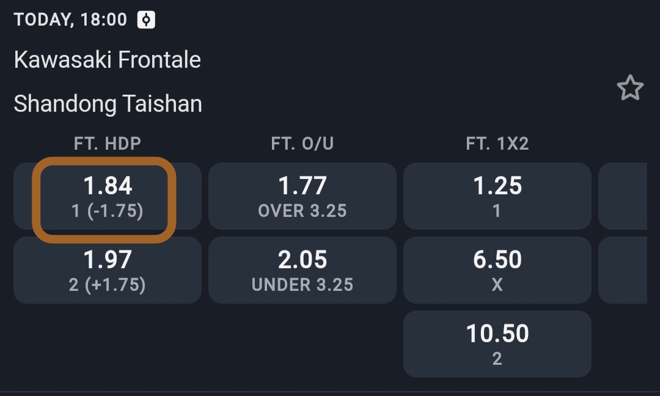Open Shandong Taishan team name

[x=108, y=104]
